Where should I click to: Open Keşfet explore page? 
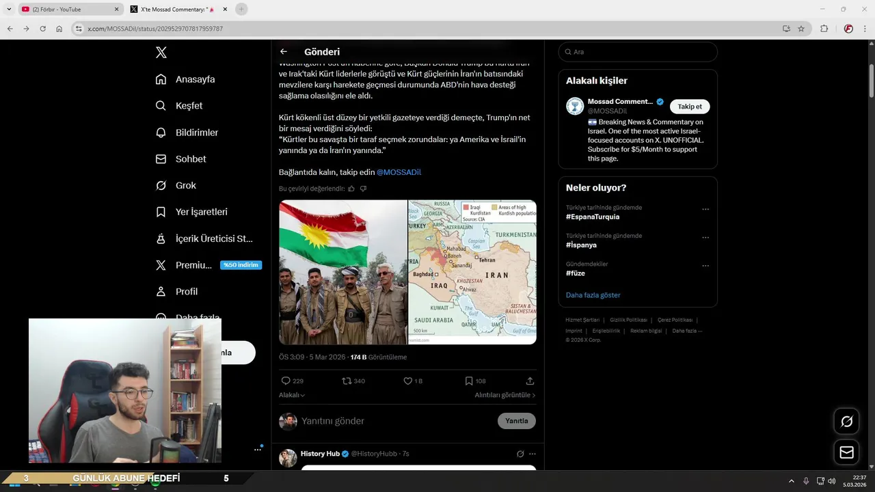coord(179,106)
